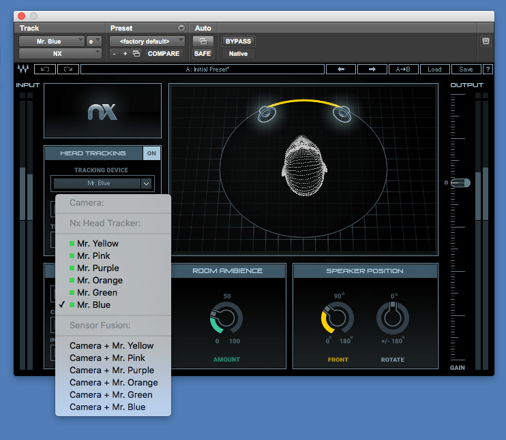Open the factory default preset dropdown

tap(147, 42)
